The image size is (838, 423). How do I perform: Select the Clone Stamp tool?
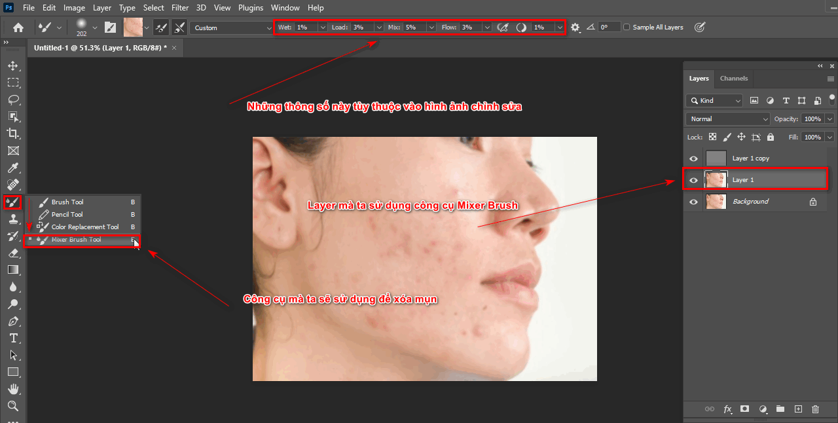click(x=13, y=219)
